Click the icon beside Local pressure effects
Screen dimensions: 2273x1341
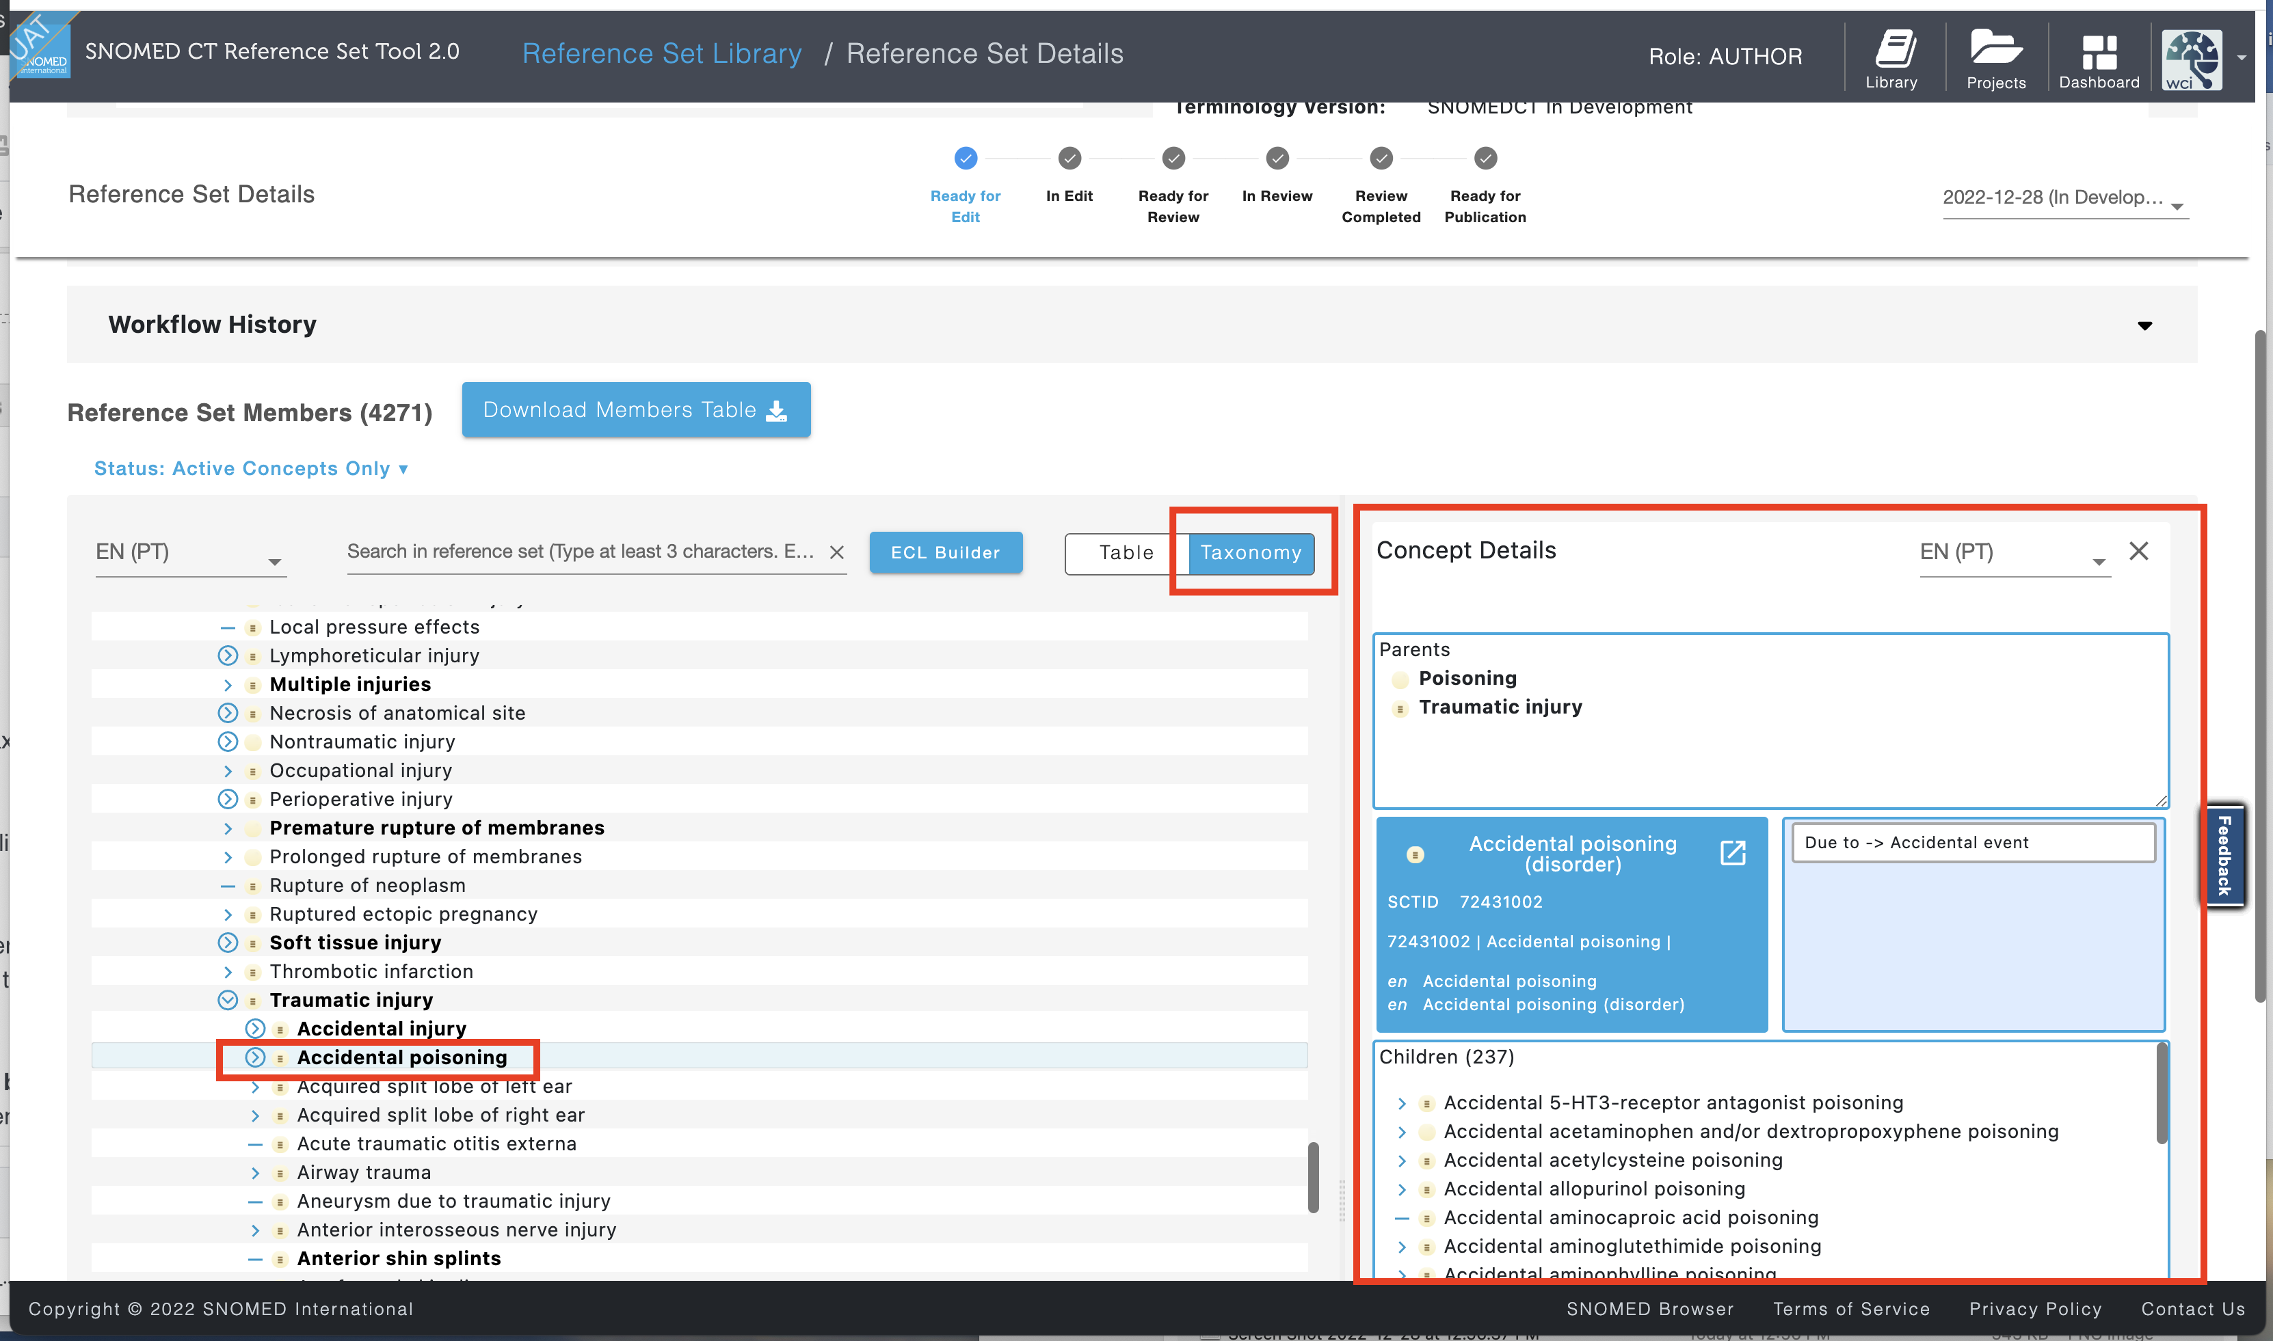coord(253,628)
